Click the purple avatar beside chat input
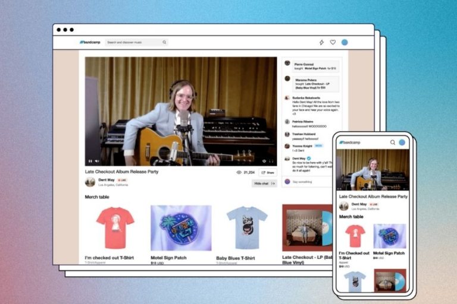The width and height of the screenshot is (457, 304). click(x=287, y=182)
